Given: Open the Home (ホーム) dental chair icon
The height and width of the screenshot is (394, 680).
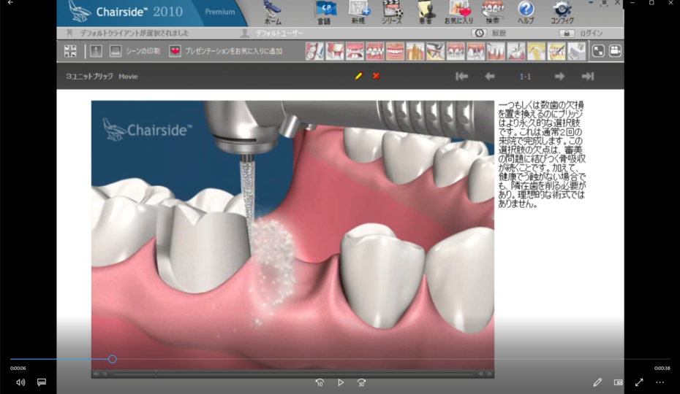Looking at the screenshot, I should click(272, 12).
